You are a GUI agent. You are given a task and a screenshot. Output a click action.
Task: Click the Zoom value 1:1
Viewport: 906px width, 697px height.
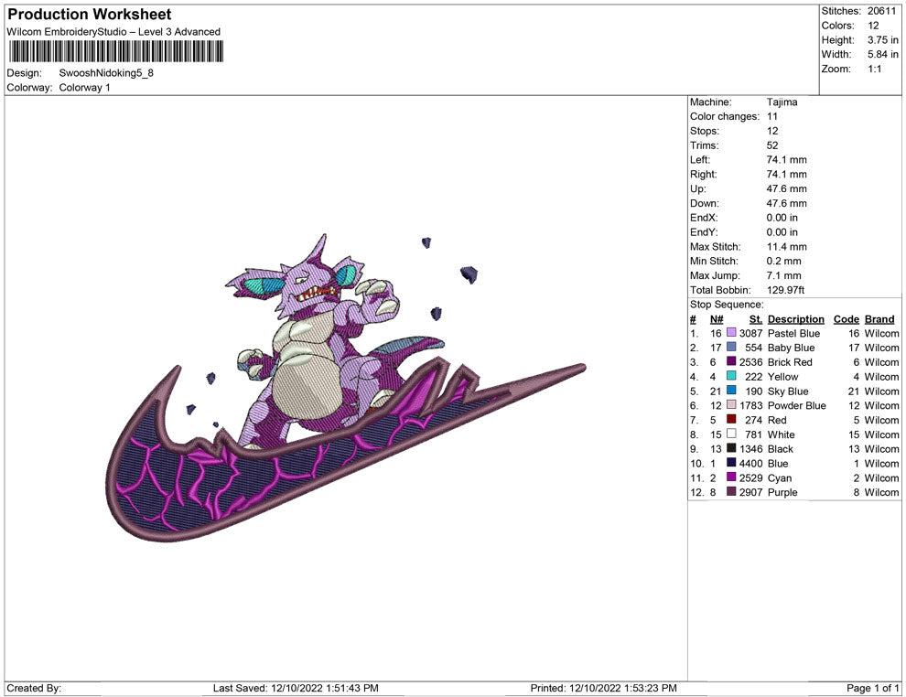coord(875,69)
